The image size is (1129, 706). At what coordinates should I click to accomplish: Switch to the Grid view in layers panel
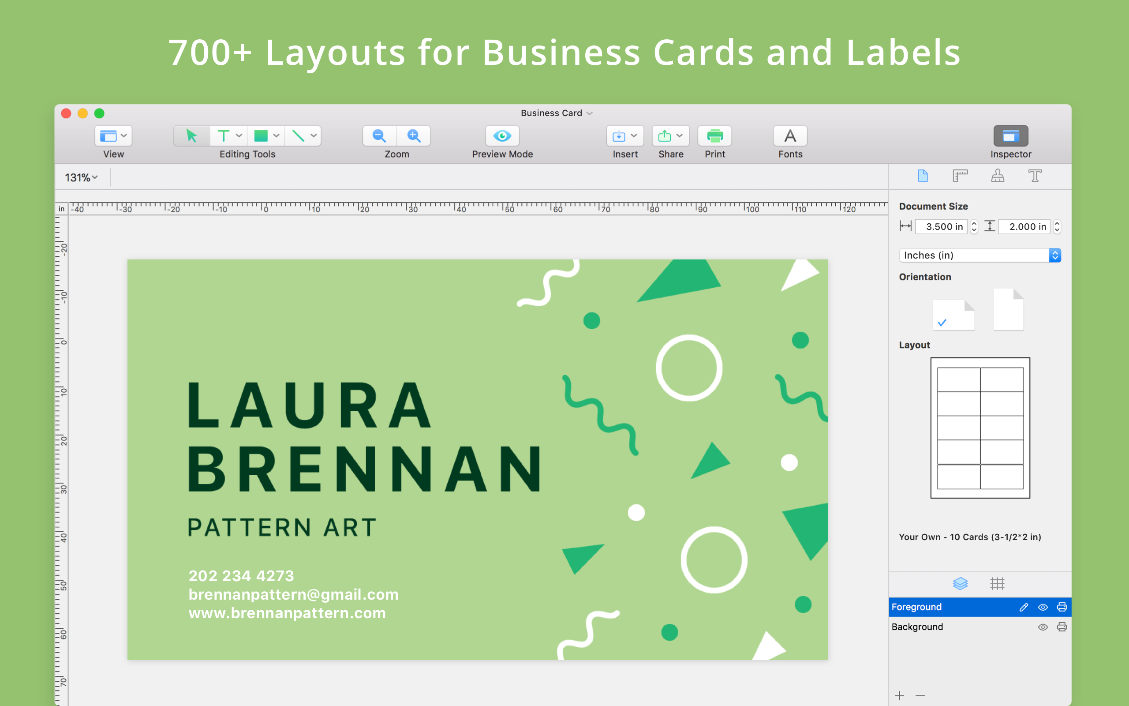[998, 584]
